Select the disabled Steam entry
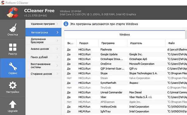 [126, 78]
